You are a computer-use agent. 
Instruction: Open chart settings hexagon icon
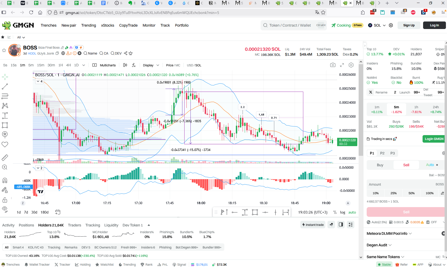click(351, 65)
